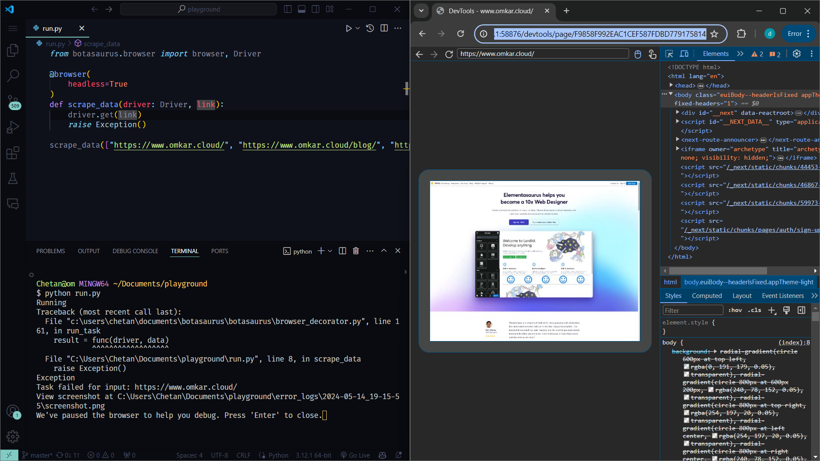Toggle the :hov pseudo-state panel in Styles
The height and width of the screenshot is (461, 820).
(735, 310)
